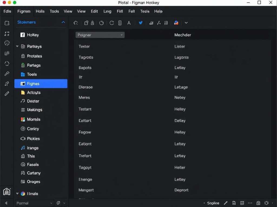Open the small chevron beside the tag icon
Viewport: 277px width, 207px height.
(64, 203)
